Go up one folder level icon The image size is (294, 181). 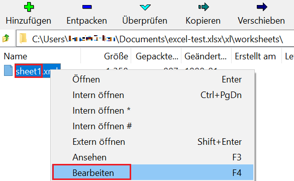(x=6, y=38)
